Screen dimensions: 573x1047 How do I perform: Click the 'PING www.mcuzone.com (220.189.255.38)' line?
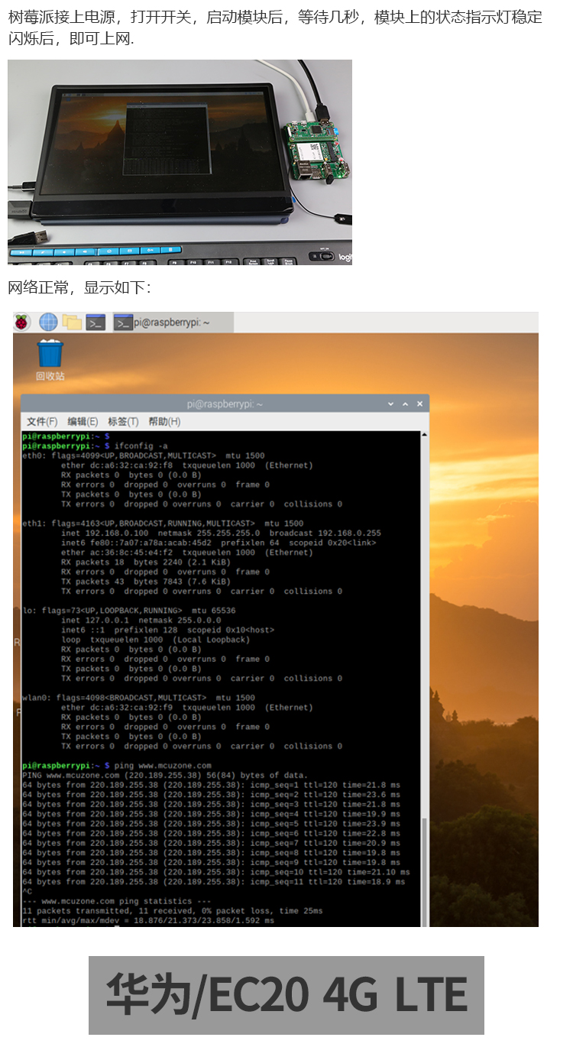(x=165, y=775)
